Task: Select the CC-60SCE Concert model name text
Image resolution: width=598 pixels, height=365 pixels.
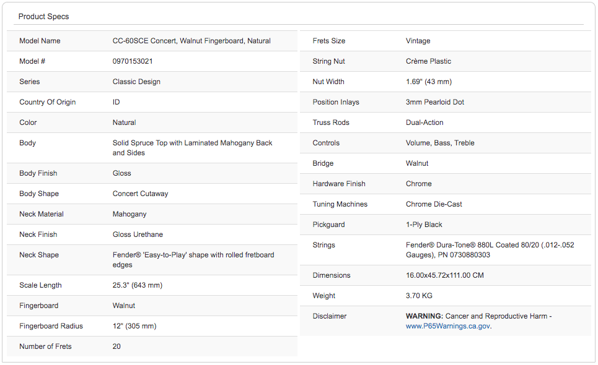Action: [x=191, y=41]
